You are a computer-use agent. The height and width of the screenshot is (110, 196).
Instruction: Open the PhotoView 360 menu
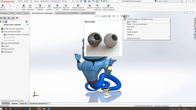pyautogui.click(x=55, y=1)
